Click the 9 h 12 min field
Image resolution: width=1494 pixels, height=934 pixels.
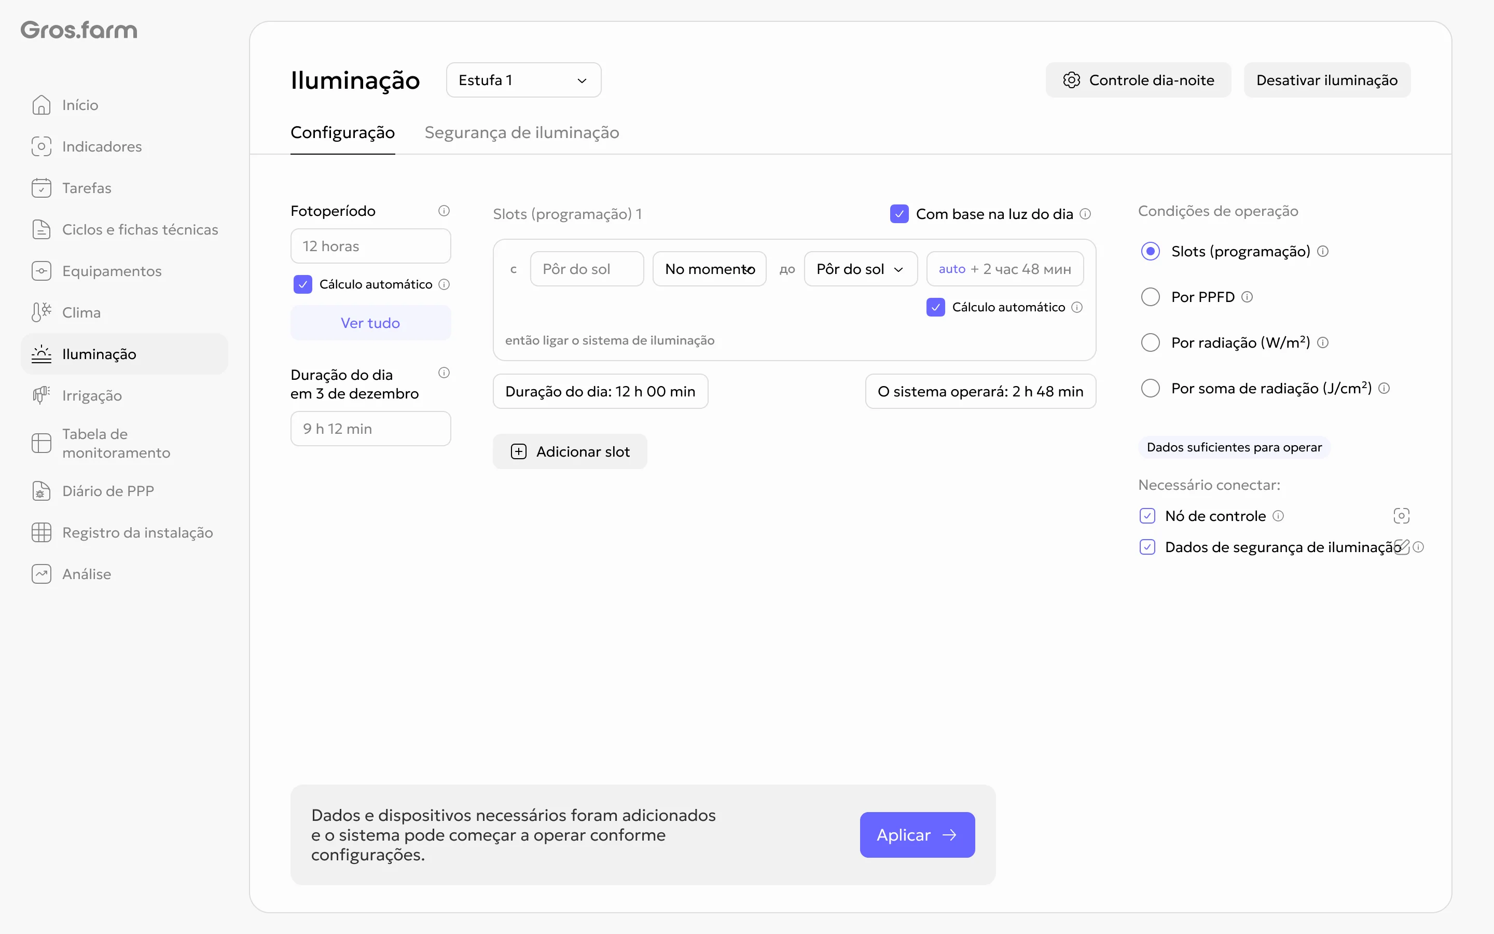[x=370, y=429]
